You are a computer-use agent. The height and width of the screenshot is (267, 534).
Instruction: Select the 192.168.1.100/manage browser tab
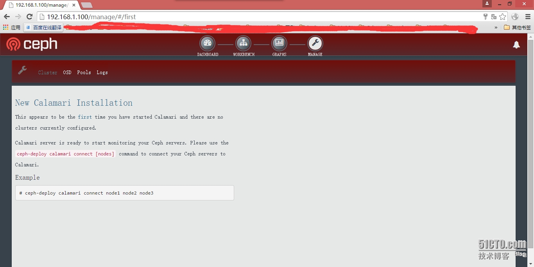pos(41,5)
